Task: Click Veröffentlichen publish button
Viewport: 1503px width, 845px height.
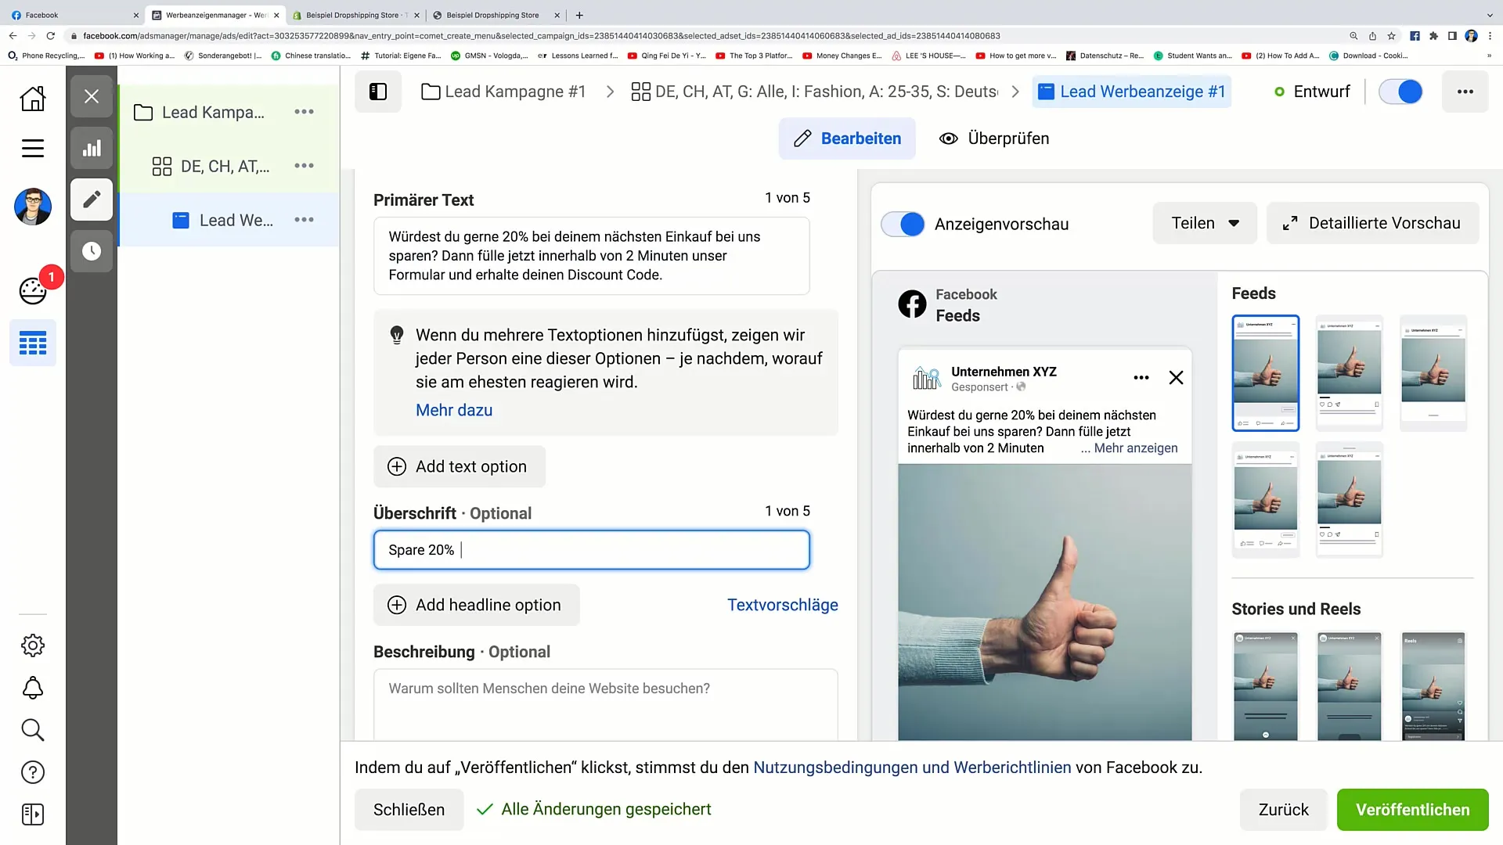Action: tap(1412, 810)
